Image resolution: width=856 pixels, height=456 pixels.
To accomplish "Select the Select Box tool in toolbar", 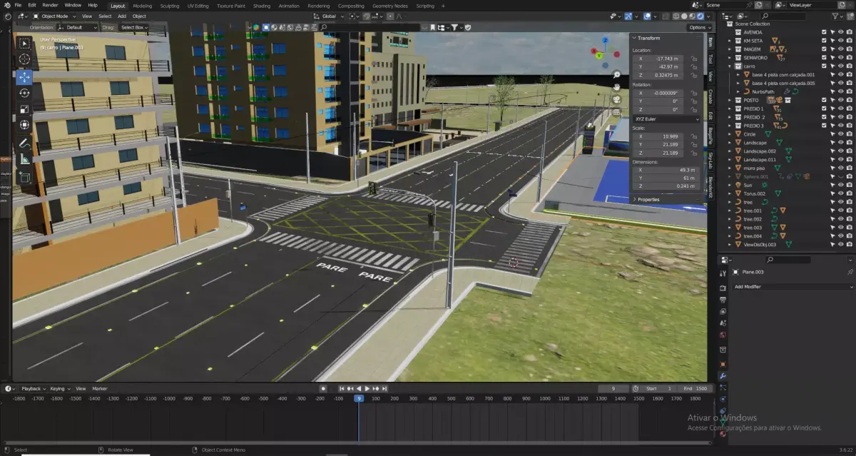I will tap(24, 43).
